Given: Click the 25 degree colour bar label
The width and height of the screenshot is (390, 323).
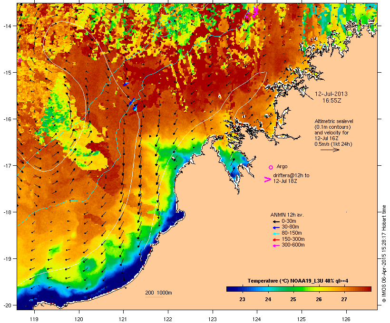Looking at the screenshot, I should [293, 299].
